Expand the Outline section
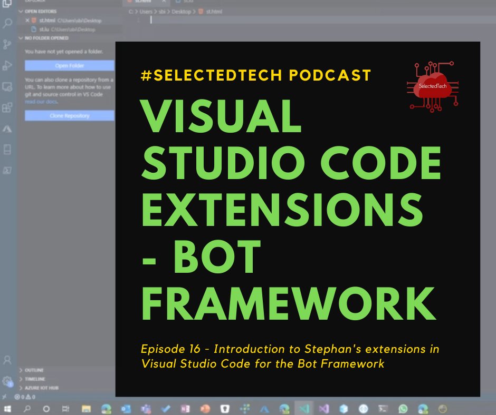496x415 pixels. 66,370
